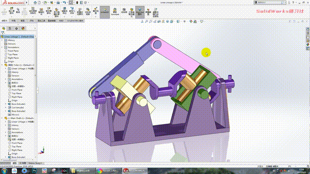Click the Edit Appearance color ball in view toolbar

(191, 21)
